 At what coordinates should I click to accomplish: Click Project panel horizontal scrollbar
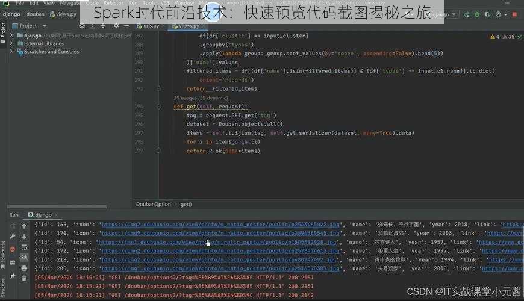tap(57, 207)
